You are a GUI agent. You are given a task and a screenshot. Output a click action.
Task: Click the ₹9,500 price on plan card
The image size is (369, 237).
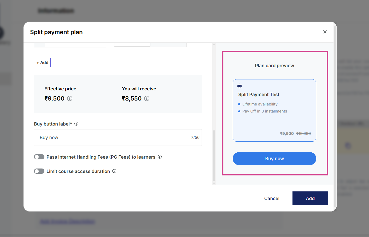click(287, 134)
